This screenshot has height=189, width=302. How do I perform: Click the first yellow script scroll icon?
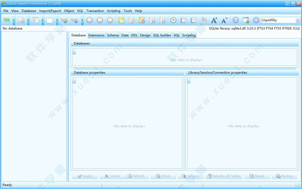(x=121, y=20)
